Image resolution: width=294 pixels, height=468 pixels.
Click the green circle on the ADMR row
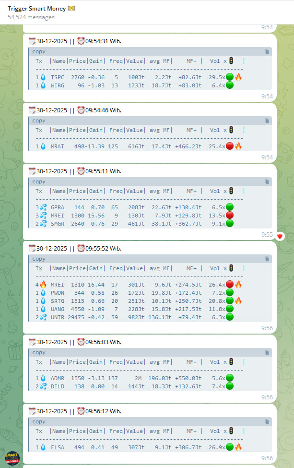pos(230,378)
